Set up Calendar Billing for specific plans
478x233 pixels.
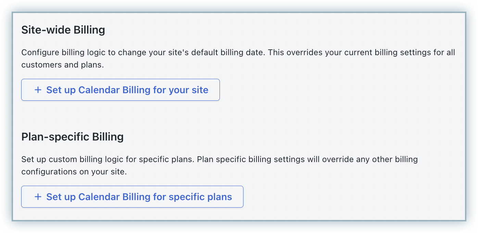coord(132,197)
